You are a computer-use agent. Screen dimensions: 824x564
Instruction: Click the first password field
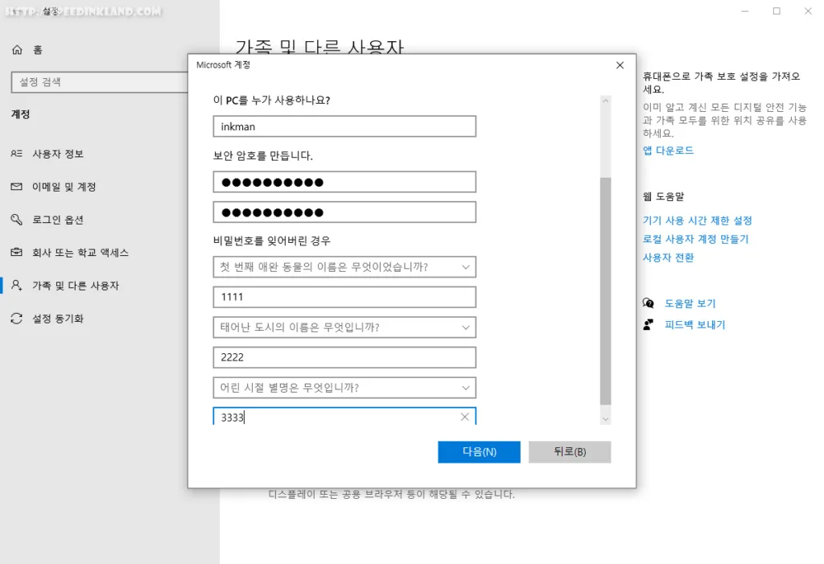pyautogui.click(x=344, y=182)
